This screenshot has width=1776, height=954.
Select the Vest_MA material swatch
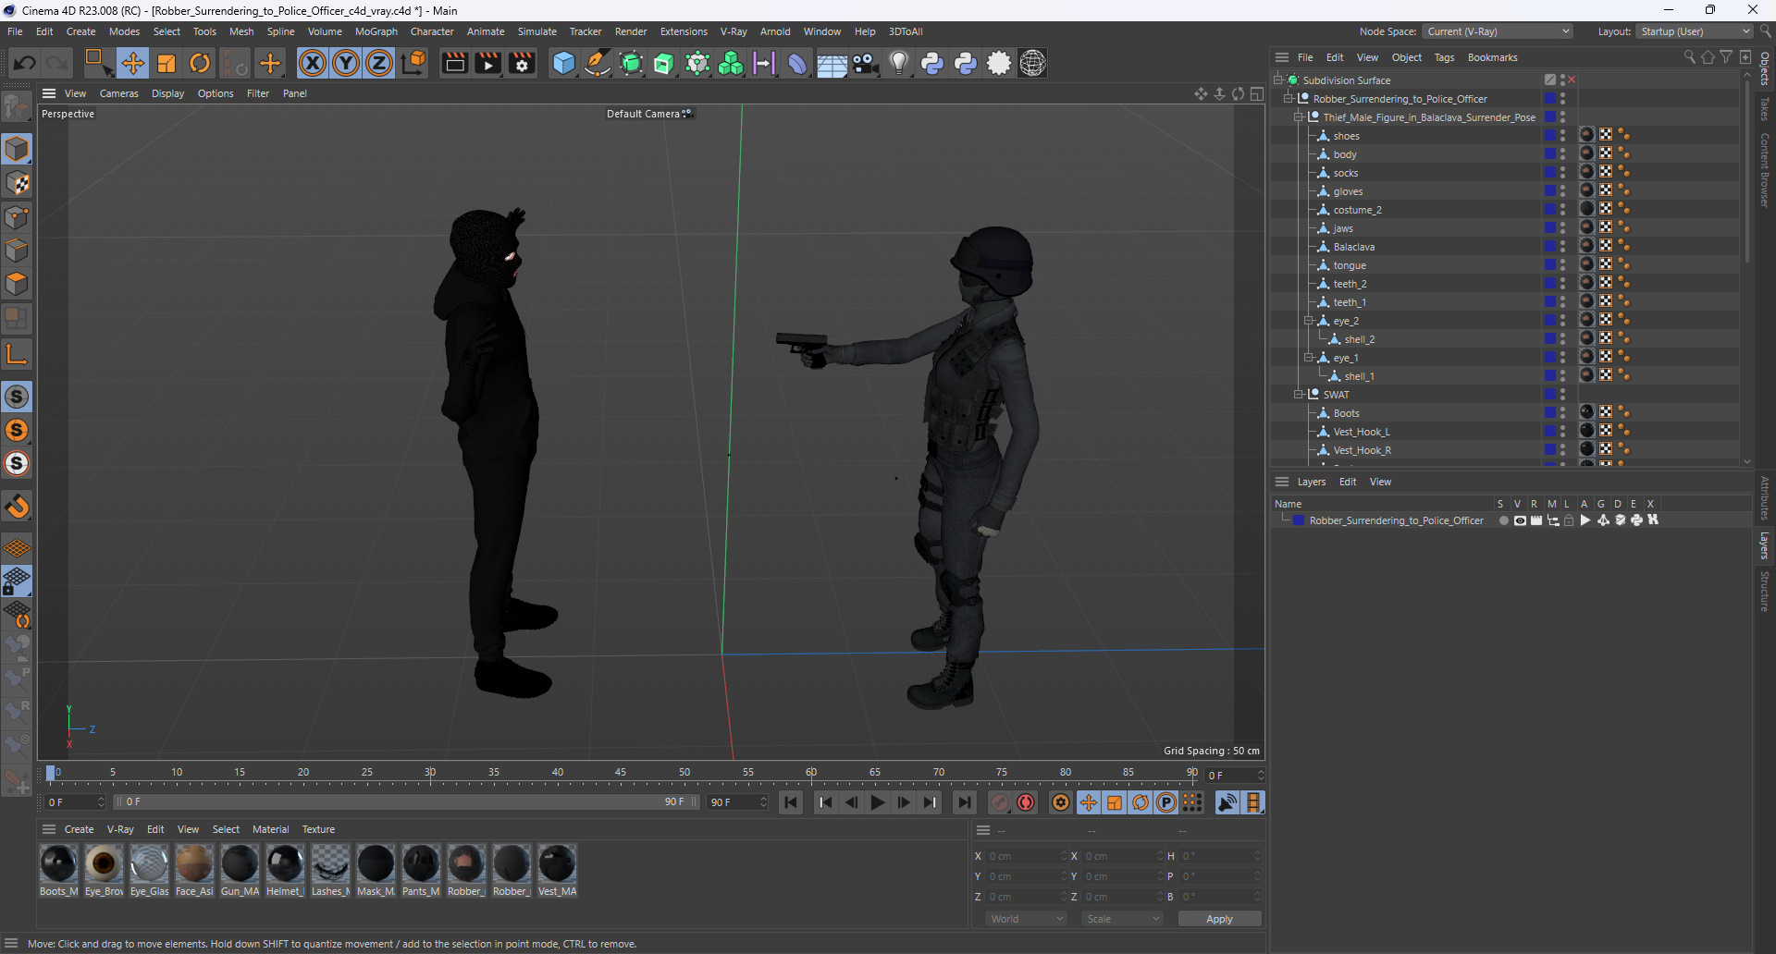click(x=557, y=863)
